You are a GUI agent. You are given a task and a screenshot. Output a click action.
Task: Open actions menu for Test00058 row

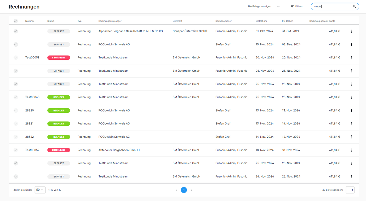pyautogui.click(x=351, y=58)
